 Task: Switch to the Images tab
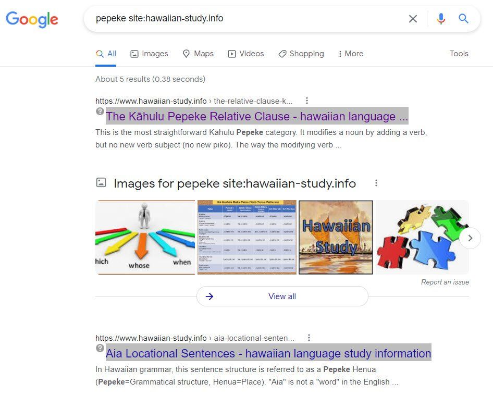point(149,54)
